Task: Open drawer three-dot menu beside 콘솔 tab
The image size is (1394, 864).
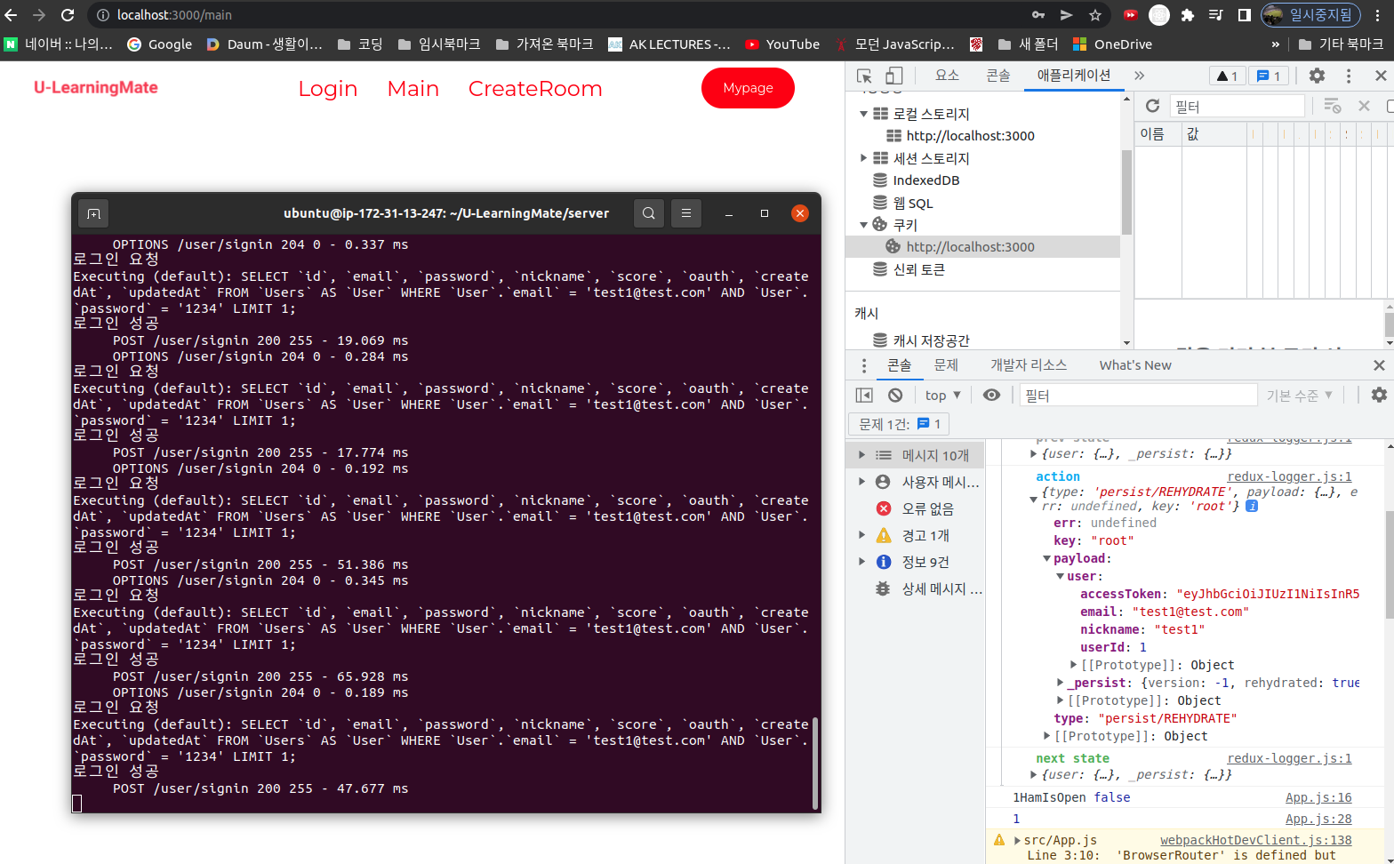Action: pos(863,365)
